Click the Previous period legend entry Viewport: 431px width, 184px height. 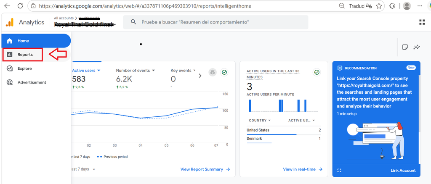pos(112,157)
